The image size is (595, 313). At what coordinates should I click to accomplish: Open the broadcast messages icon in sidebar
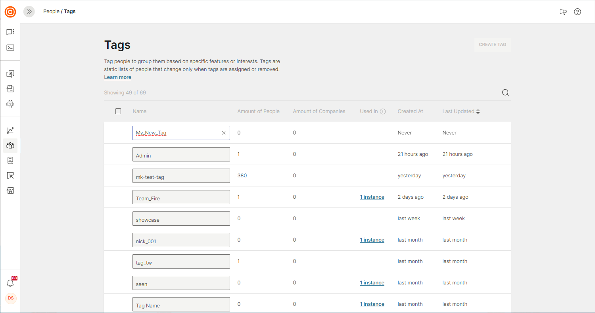(10, 74)
